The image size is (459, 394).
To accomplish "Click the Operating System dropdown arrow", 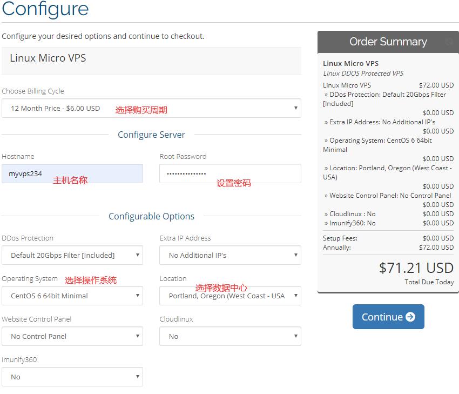I will pyautogui.click(x=137, y=295).
